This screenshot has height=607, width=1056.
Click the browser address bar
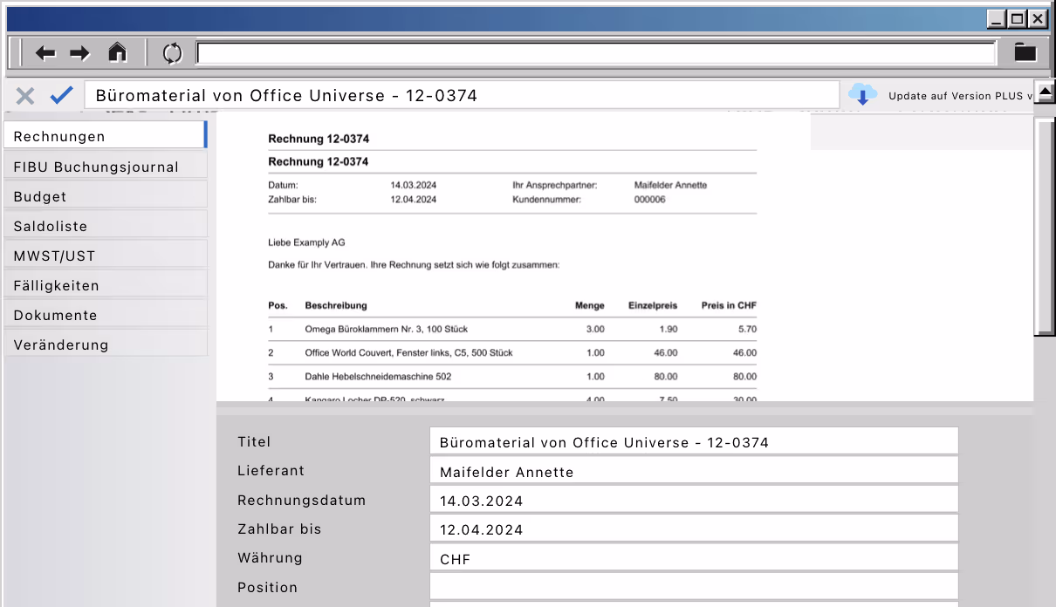click(596, 53)
